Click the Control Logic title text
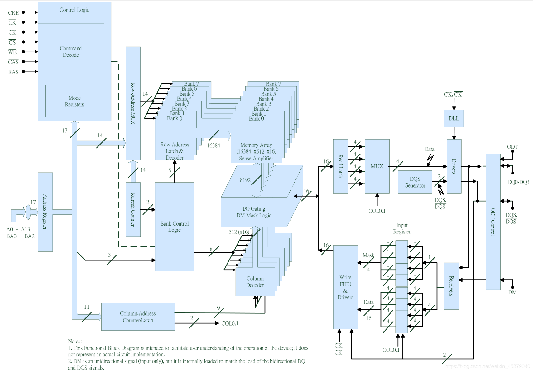Screen dimensions: 533x372 74,10
